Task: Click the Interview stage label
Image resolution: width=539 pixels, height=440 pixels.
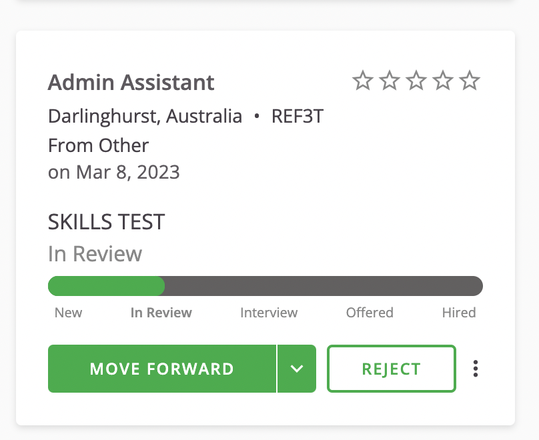Action: click(x=269, y=313)
